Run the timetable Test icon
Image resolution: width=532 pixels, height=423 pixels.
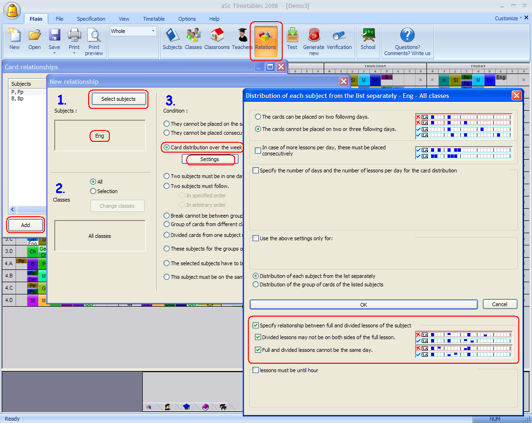[292, 36]
